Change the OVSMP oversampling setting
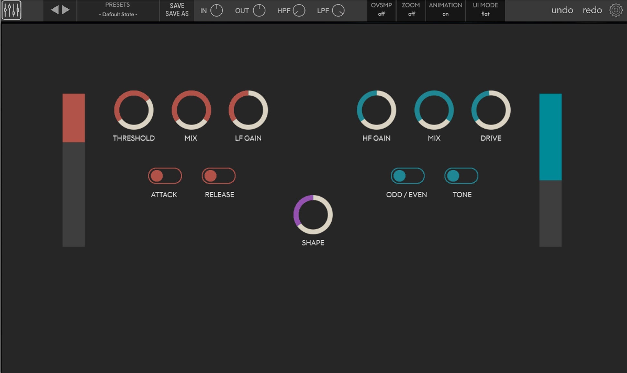 (381, 10)
